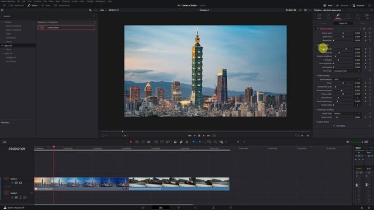
Task: Toggle Camera Shake effect enable switch
Action: (x=317, y=29)
